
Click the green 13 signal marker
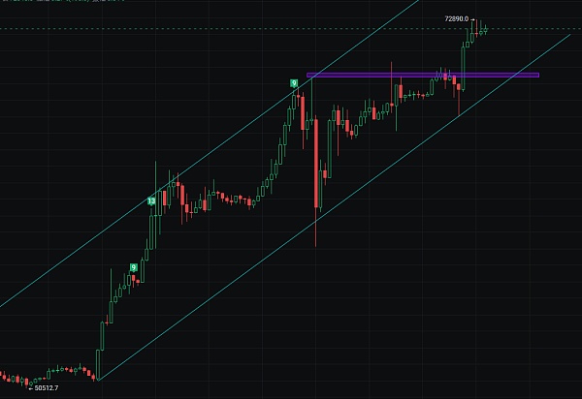(x=151, y=201)
